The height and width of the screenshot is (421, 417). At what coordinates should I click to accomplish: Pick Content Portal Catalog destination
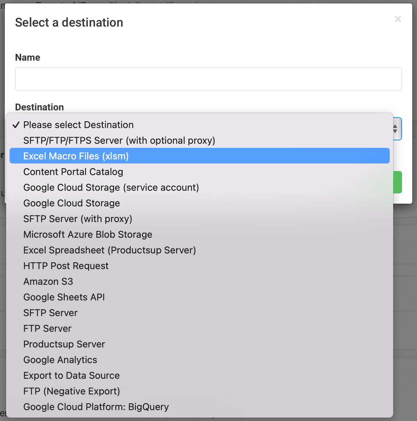click(x=73, y=172)
